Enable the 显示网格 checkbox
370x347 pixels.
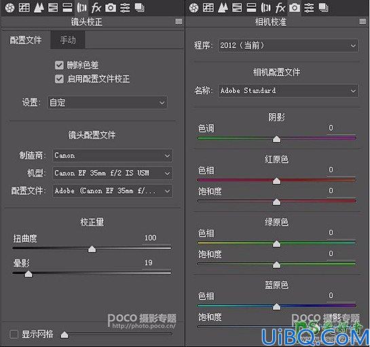(14, 334)
